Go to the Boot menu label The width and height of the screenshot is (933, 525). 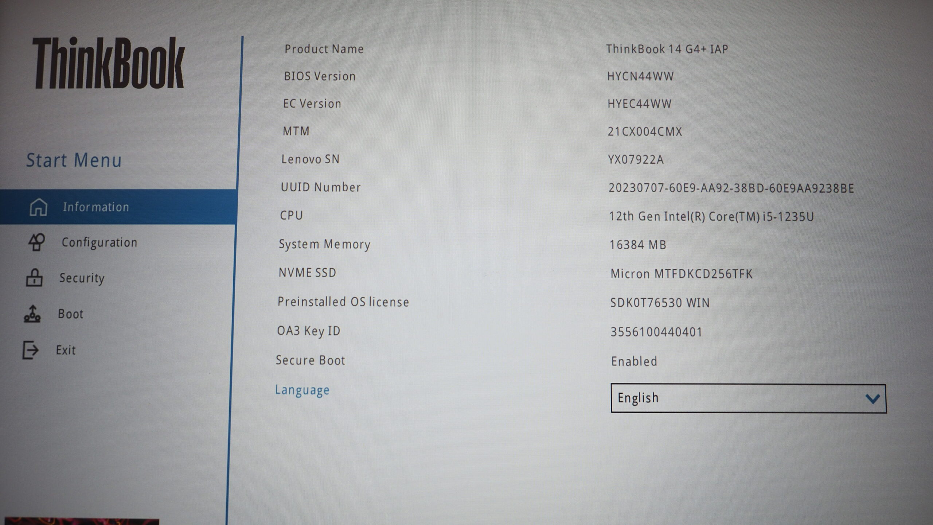tap(71, 314)
